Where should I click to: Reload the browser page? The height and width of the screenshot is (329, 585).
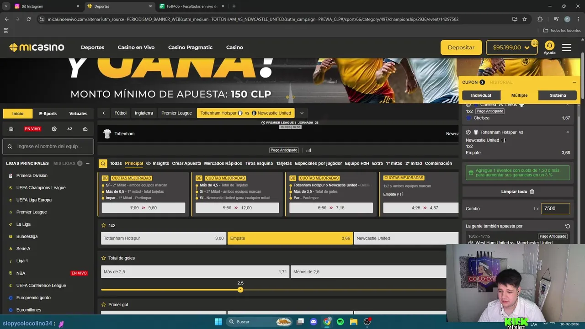tap(28, 19)
